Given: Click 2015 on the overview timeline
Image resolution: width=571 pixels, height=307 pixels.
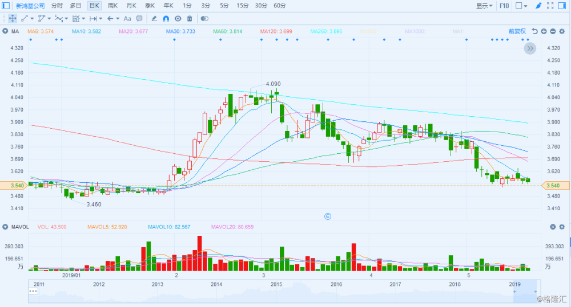Looking at the screenshot, I should 276,284.
